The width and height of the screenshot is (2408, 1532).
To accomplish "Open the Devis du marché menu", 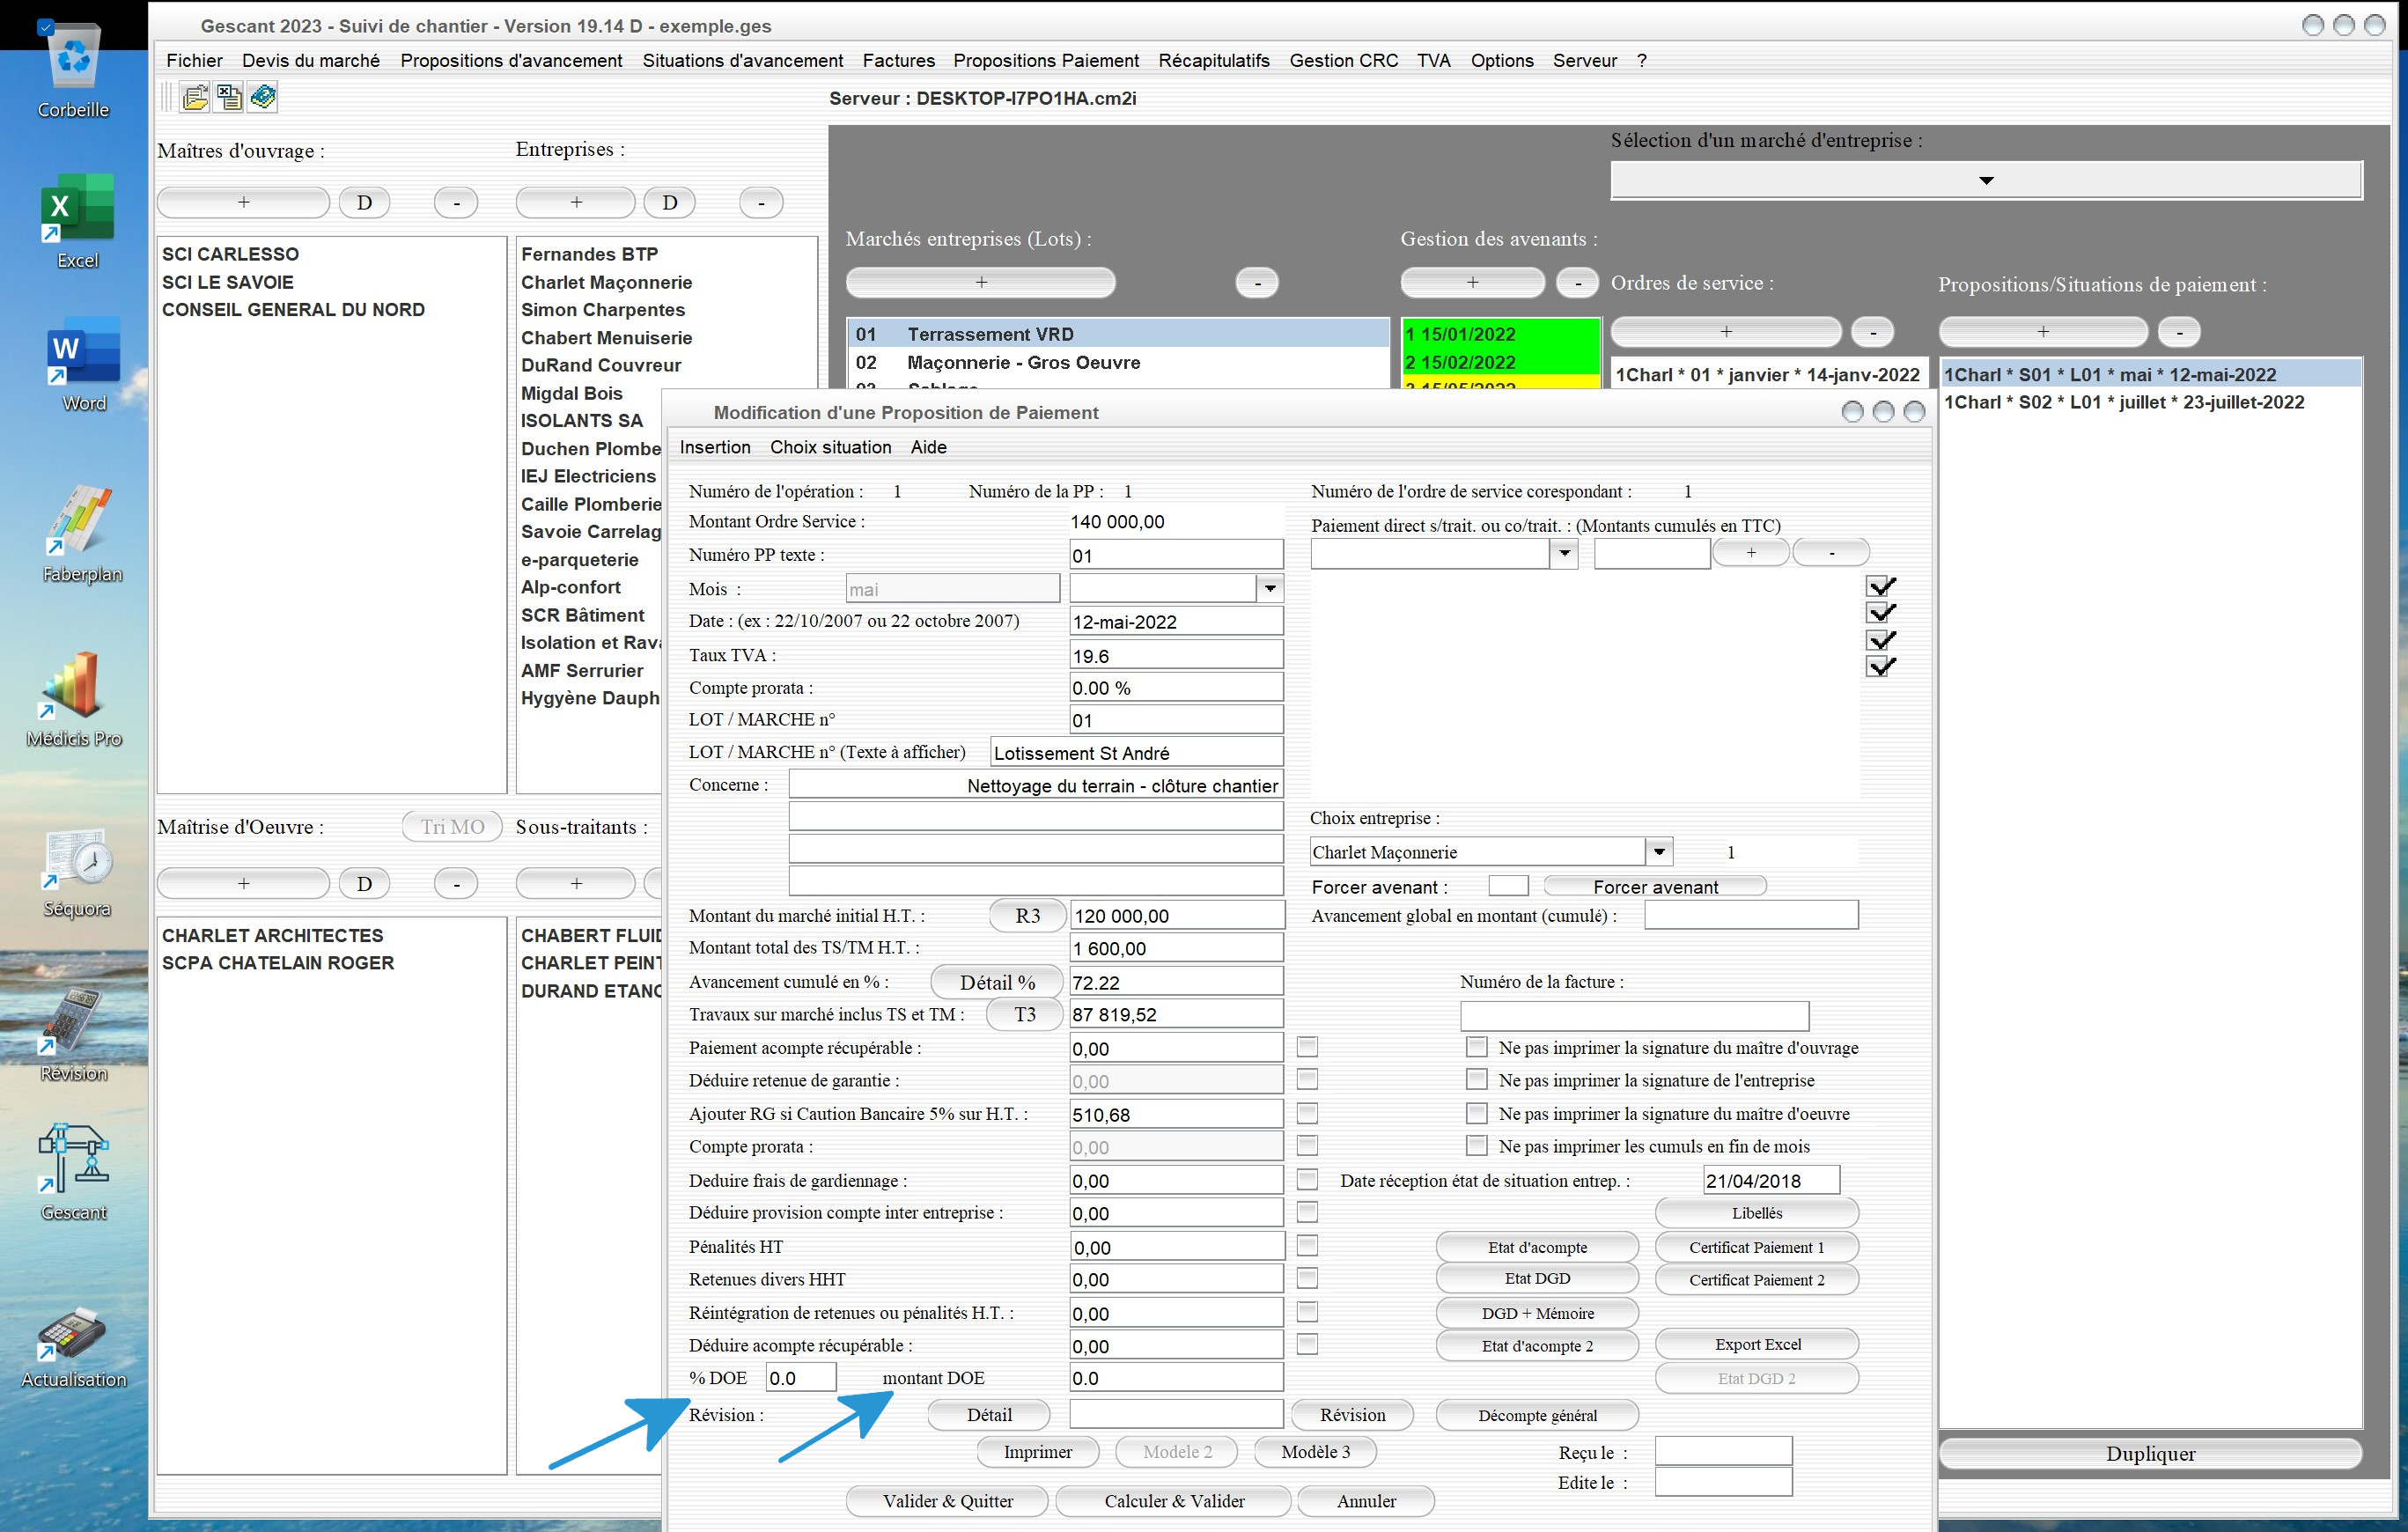I will click(311, 60).
